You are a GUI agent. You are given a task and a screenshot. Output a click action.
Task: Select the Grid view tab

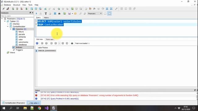pos(40,39)
